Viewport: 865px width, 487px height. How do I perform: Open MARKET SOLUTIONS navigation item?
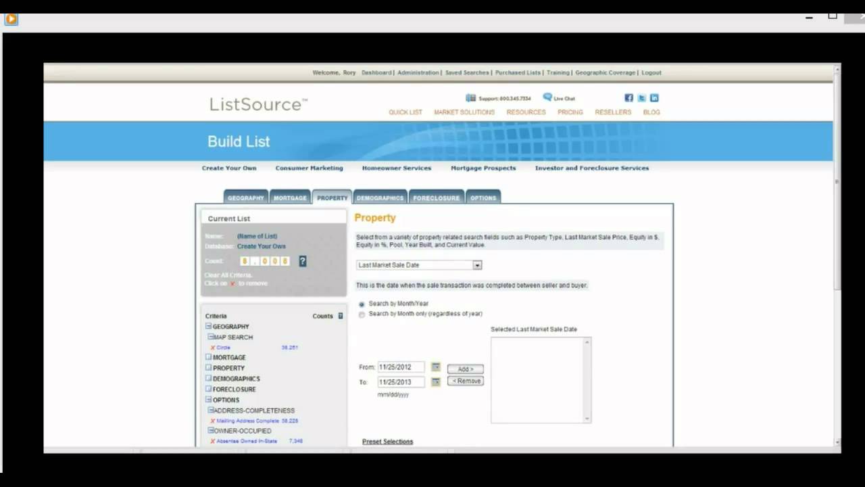coord(464,112)
